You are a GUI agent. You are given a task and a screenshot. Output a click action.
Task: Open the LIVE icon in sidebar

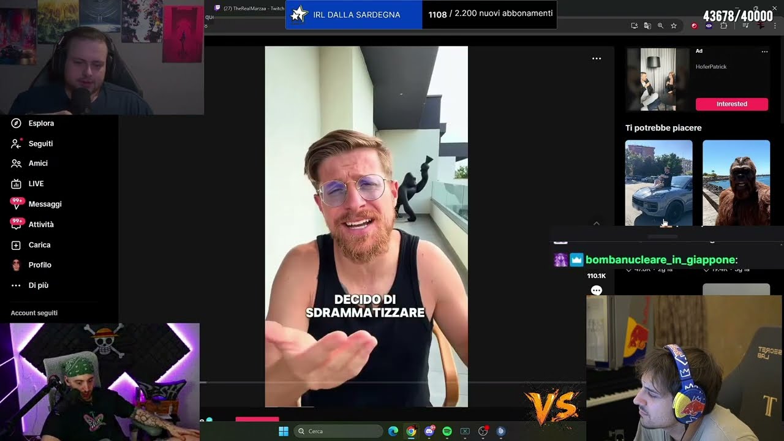(16, 184)
